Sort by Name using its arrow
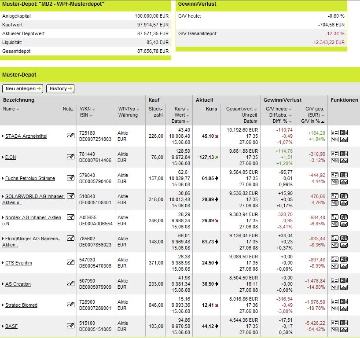 pos(18,110)
